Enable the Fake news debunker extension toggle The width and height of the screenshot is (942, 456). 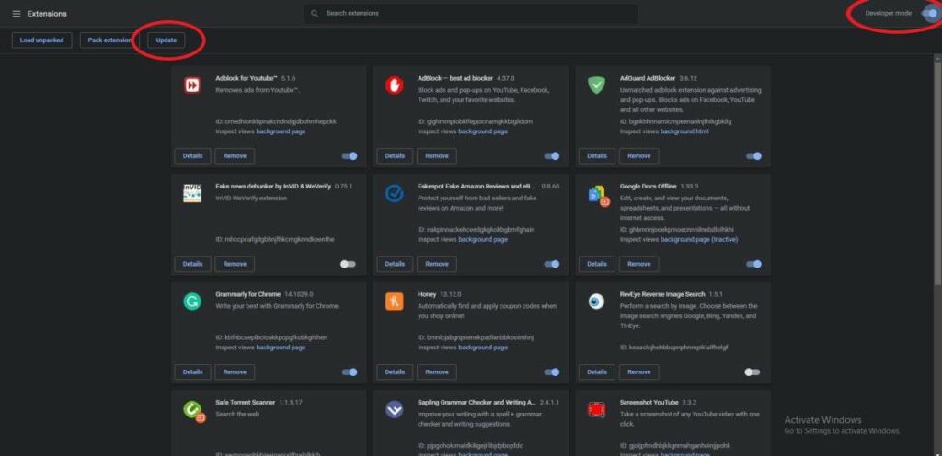(x=348, y=264)
